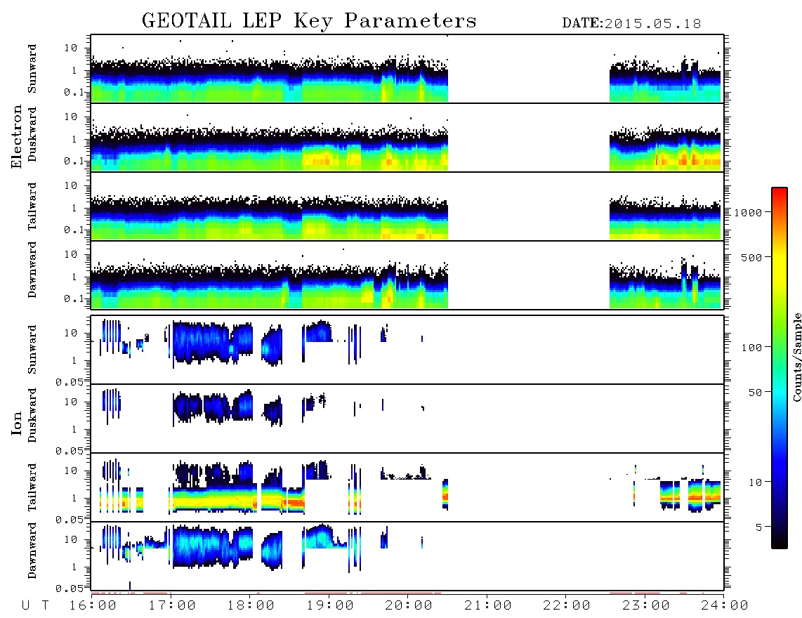Click the 1000 colorbar tick label

click(x=748, y=213)
